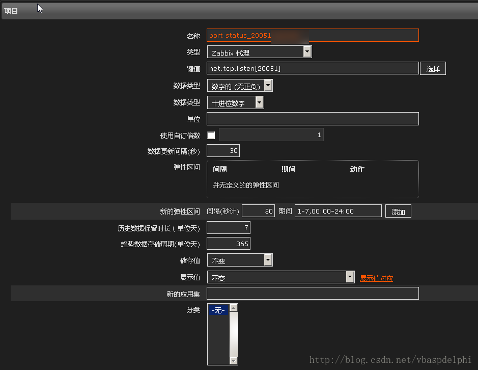Open the 展示值对应 link

coord(376,278)
